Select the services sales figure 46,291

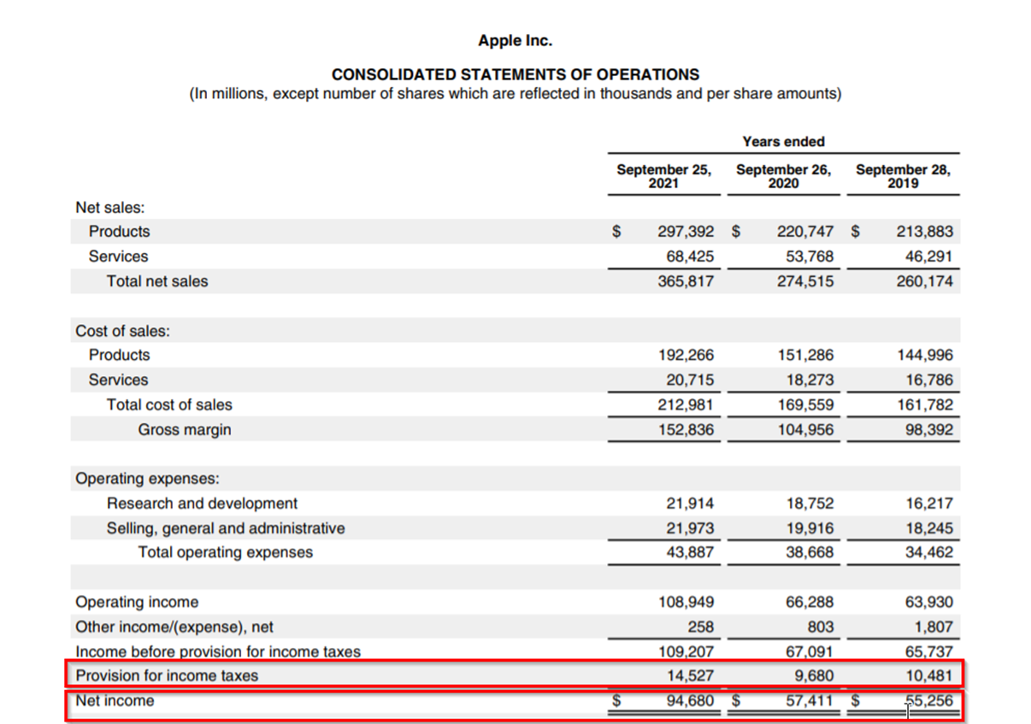928,256
